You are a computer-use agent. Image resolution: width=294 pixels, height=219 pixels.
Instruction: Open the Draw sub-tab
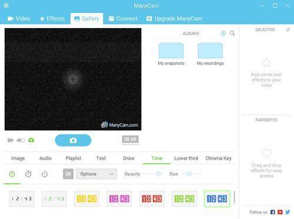pos(129,158)
